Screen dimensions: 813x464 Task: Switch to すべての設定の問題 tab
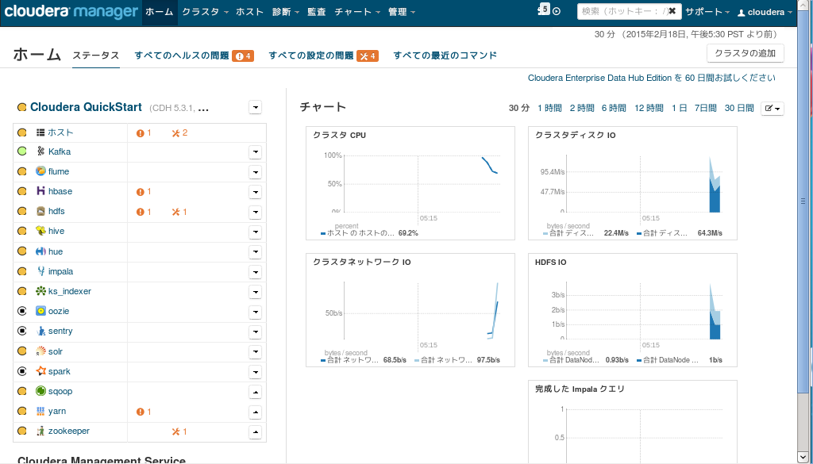point(324,56)
